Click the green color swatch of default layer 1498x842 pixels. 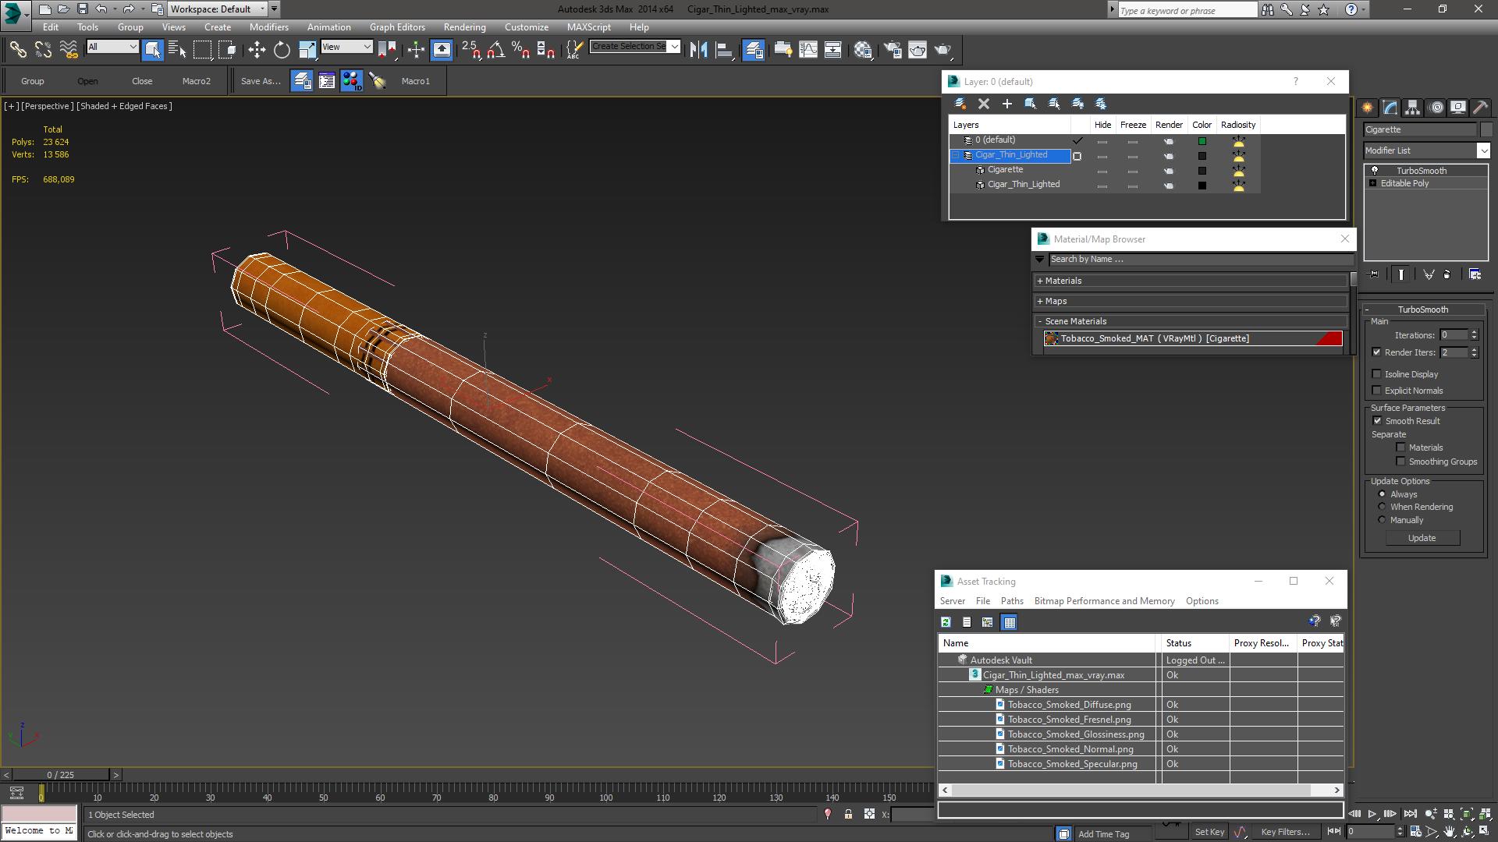pos(1202,141)
